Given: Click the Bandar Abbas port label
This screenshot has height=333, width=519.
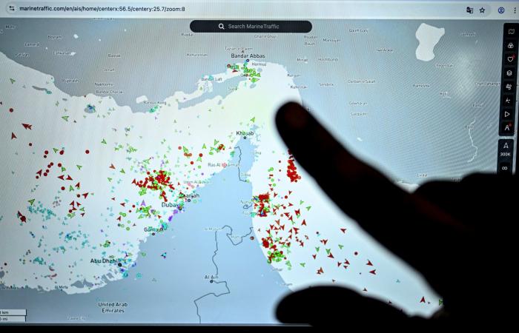Looking at the screenshot, I should [x=245, y=55].
